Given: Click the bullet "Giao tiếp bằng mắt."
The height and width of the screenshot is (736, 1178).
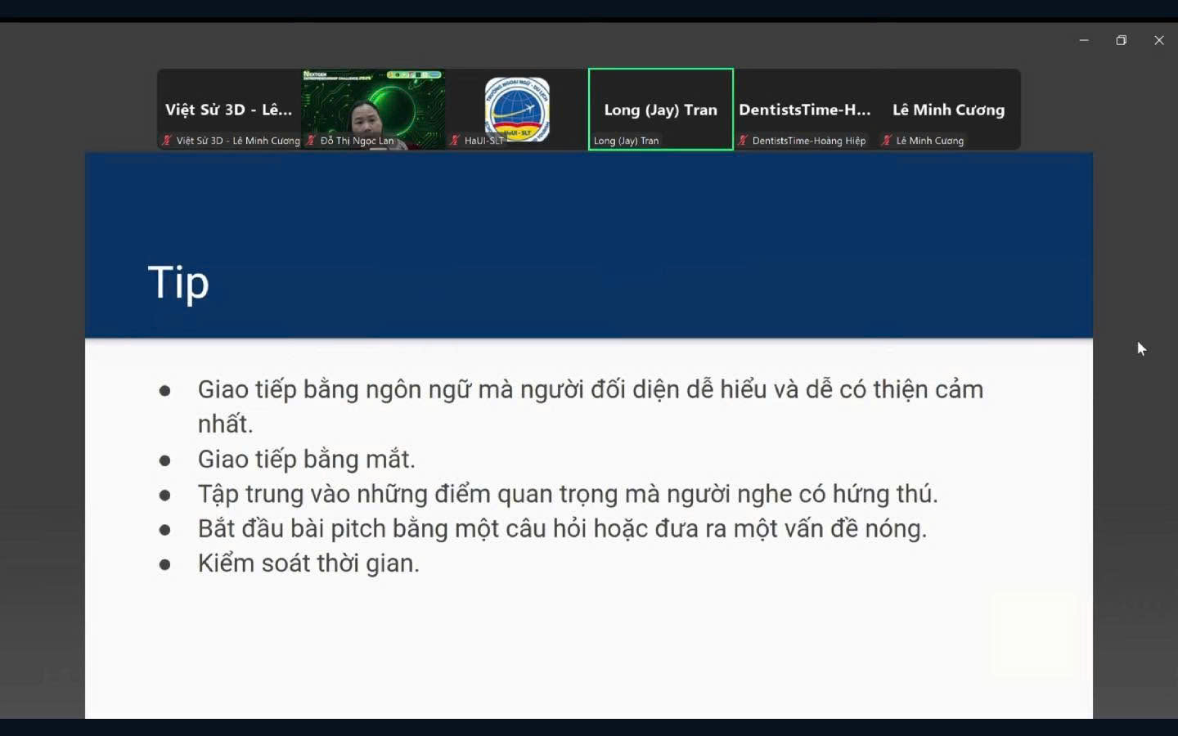Looking at the screenshot, I should pyautogui.click(x=307, y=460).
